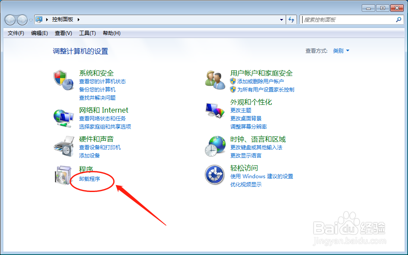Open the Clock, Language and Region globe icon
Image resolution: width=408 pixels, height=255 pixels.
(215, 146)
